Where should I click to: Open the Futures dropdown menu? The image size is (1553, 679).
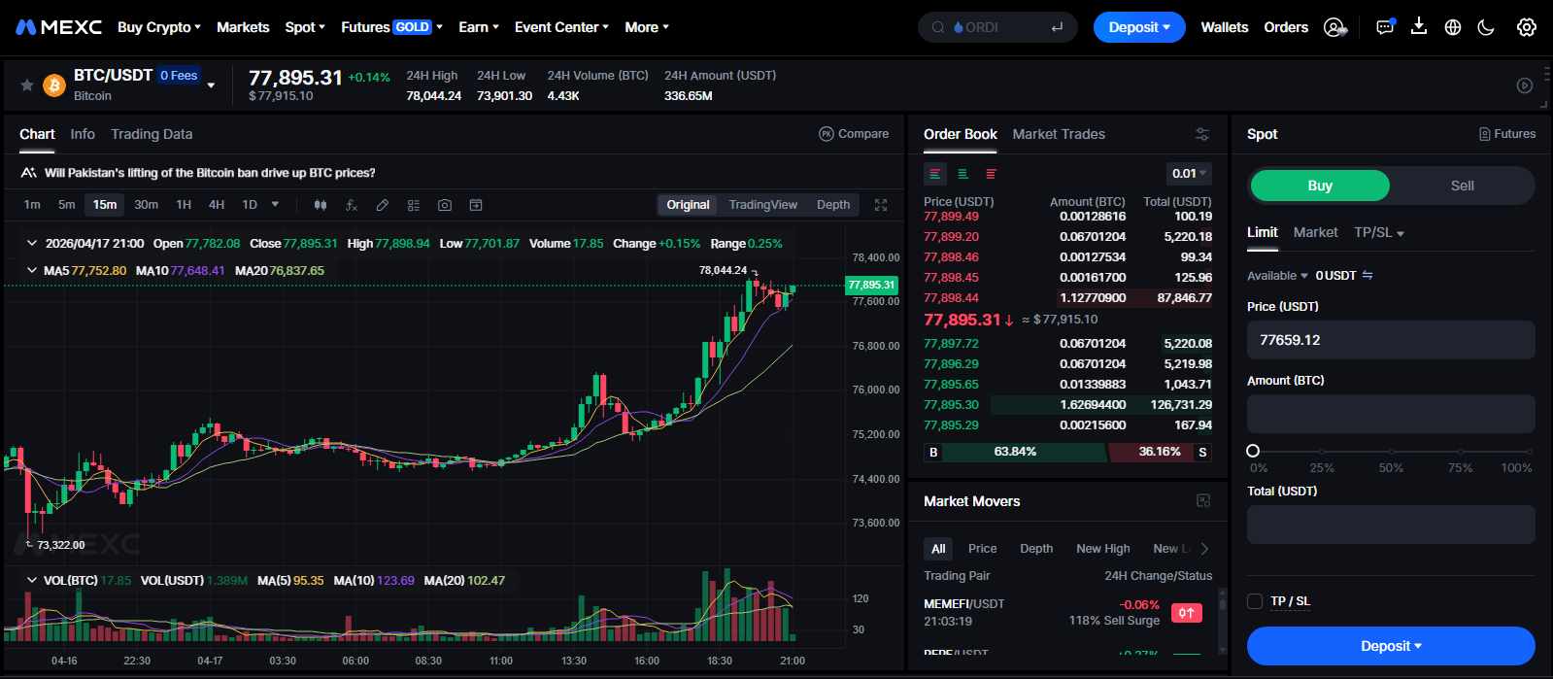(391, 27)
